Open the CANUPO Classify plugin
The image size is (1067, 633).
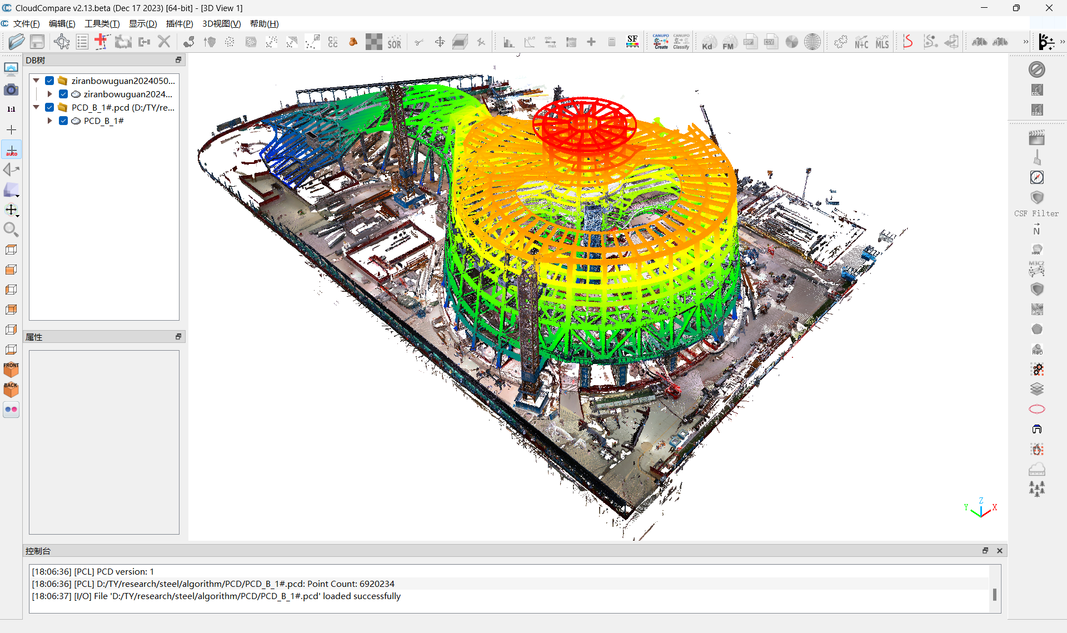[x=681, y=42]
